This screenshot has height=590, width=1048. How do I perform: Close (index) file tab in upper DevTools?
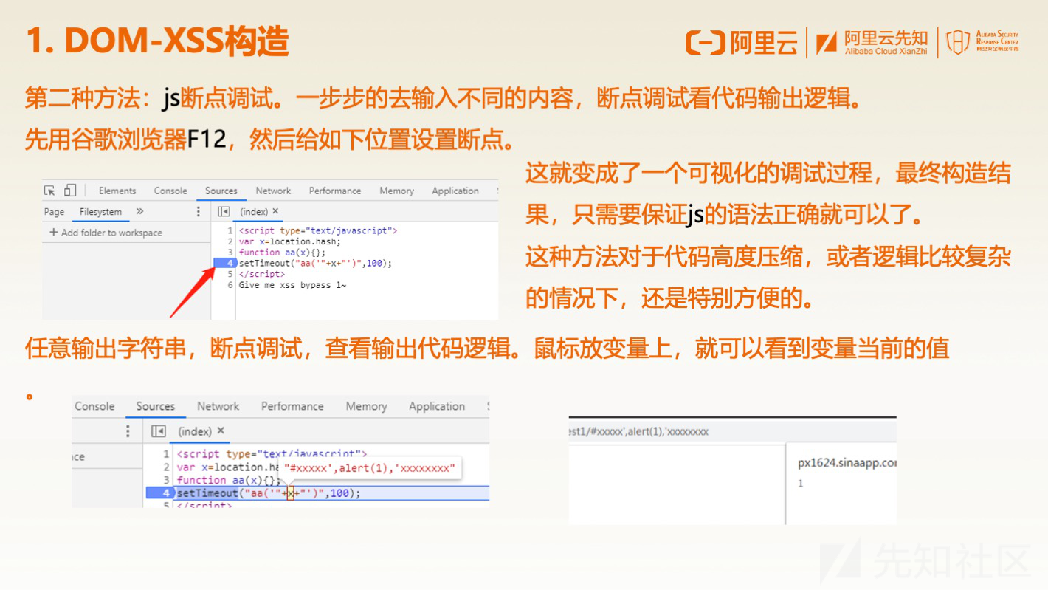coord(275,211)
